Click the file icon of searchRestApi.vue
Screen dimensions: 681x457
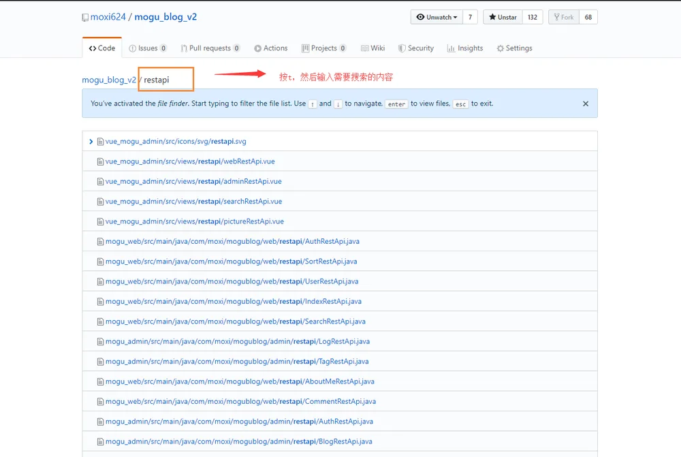click(100, 202)
